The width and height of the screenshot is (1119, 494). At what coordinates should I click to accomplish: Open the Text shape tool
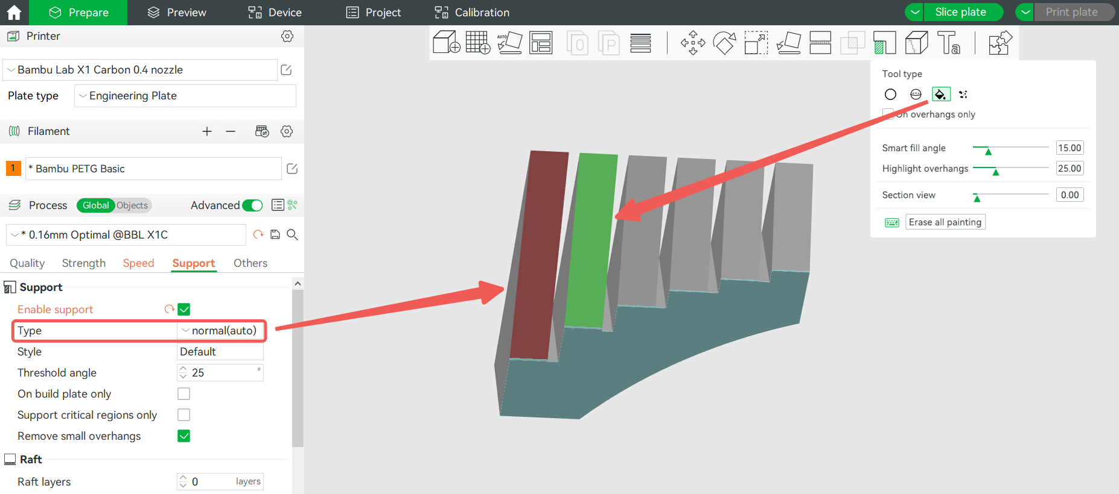(948, 43)
